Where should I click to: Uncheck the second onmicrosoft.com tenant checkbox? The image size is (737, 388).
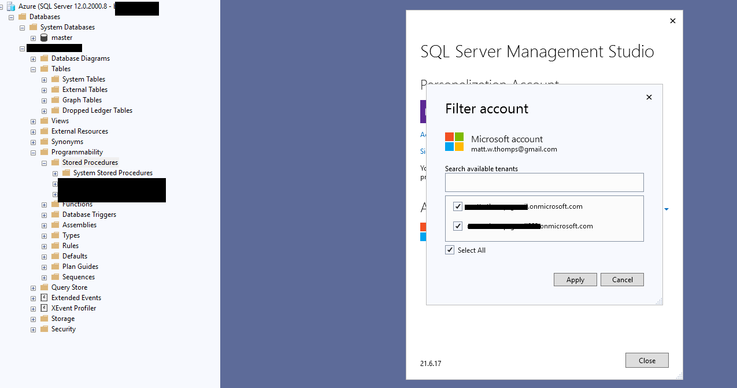click(458, 226)
